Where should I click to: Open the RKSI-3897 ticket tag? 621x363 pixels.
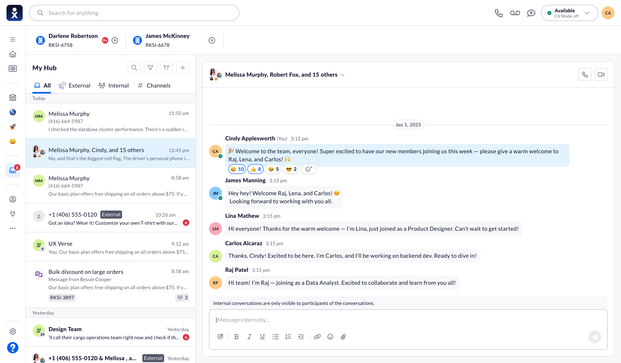(62, 298)
